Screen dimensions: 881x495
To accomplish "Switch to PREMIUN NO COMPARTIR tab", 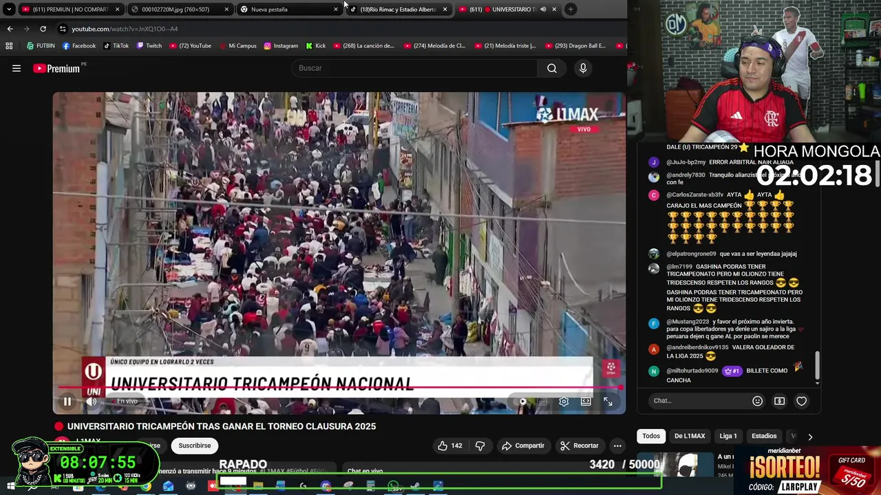I will pos(70,10).
